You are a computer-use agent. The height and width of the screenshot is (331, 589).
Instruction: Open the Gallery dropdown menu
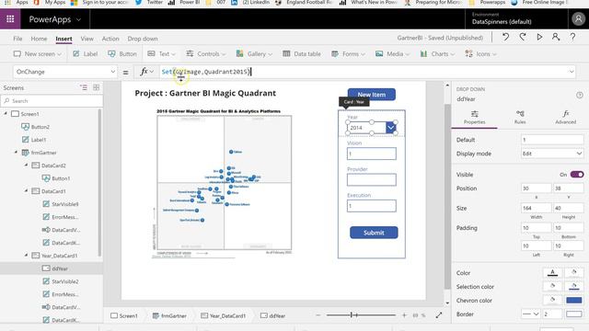(x=254, y=54)
